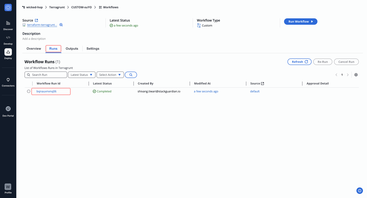Go to next page of workflow runs
This screenshot has height=198, width=367.
[x=348, y=75]
